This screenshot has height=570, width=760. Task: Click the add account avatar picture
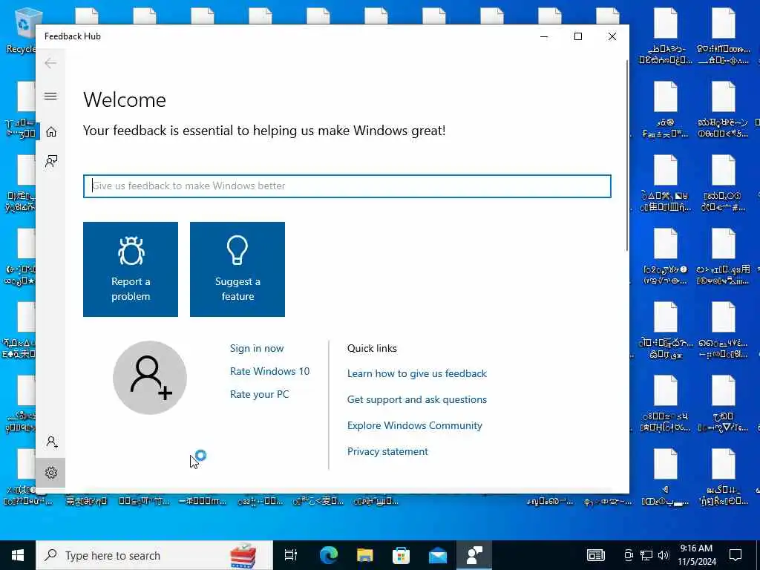pos(150,378)
